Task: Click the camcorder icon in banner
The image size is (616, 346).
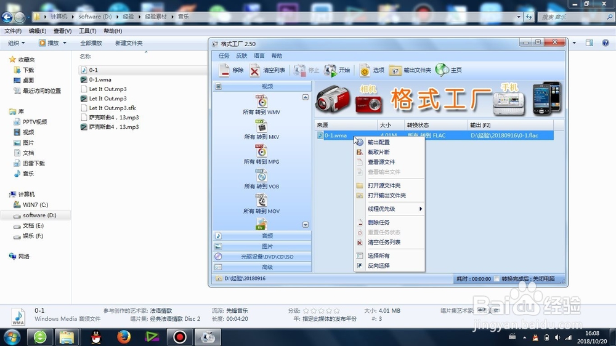Action: click(x=333, y=99)
